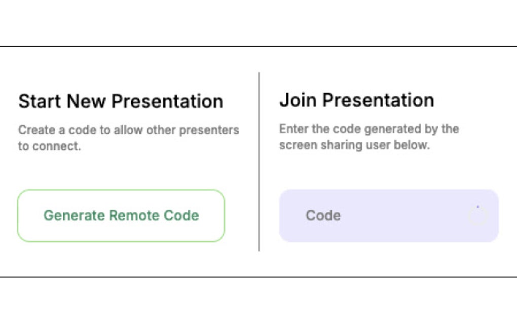Viewport: 517px width, 323px height.
Task: Click the word "Start" in the left heading
Action: (x=40, y=101)
